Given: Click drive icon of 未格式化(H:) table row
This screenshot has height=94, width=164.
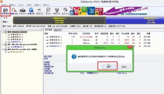Looking at the screenshot, I should point(47,43).
